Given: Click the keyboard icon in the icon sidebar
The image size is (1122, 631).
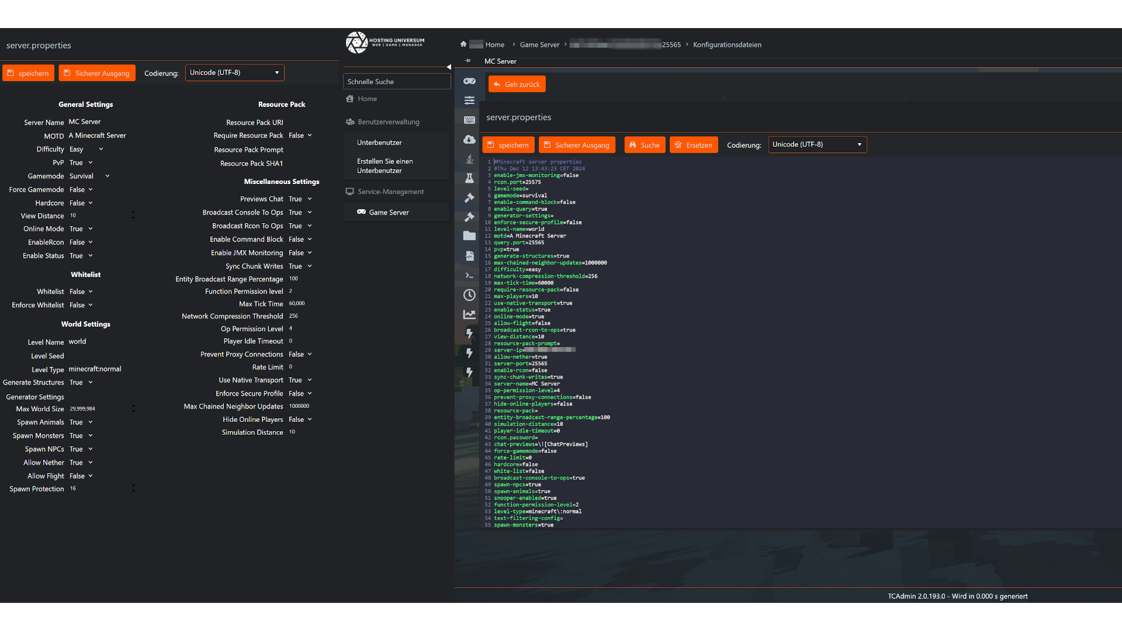Looking at the screenshot, I should tap(469, 120).
